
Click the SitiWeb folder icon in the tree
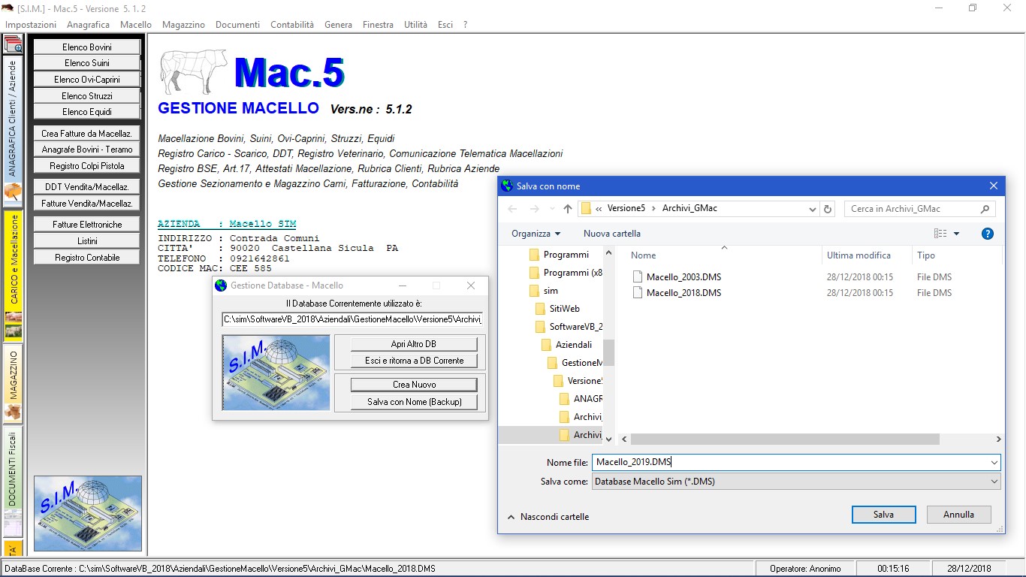540,309
